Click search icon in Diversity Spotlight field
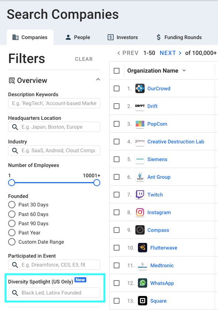Viewport: 218px width, 310px height. click(15, 293)
